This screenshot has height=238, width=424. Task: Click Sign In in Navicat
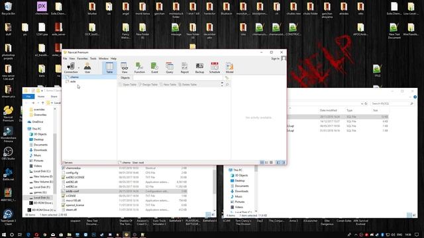coord(276,59)
